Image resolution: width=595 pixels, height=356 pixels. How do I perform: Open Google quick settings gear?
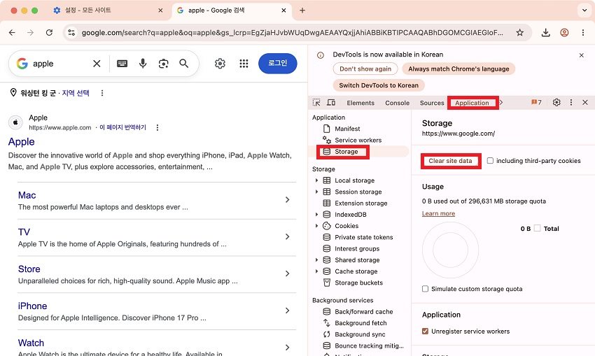[x=220, y=64]
